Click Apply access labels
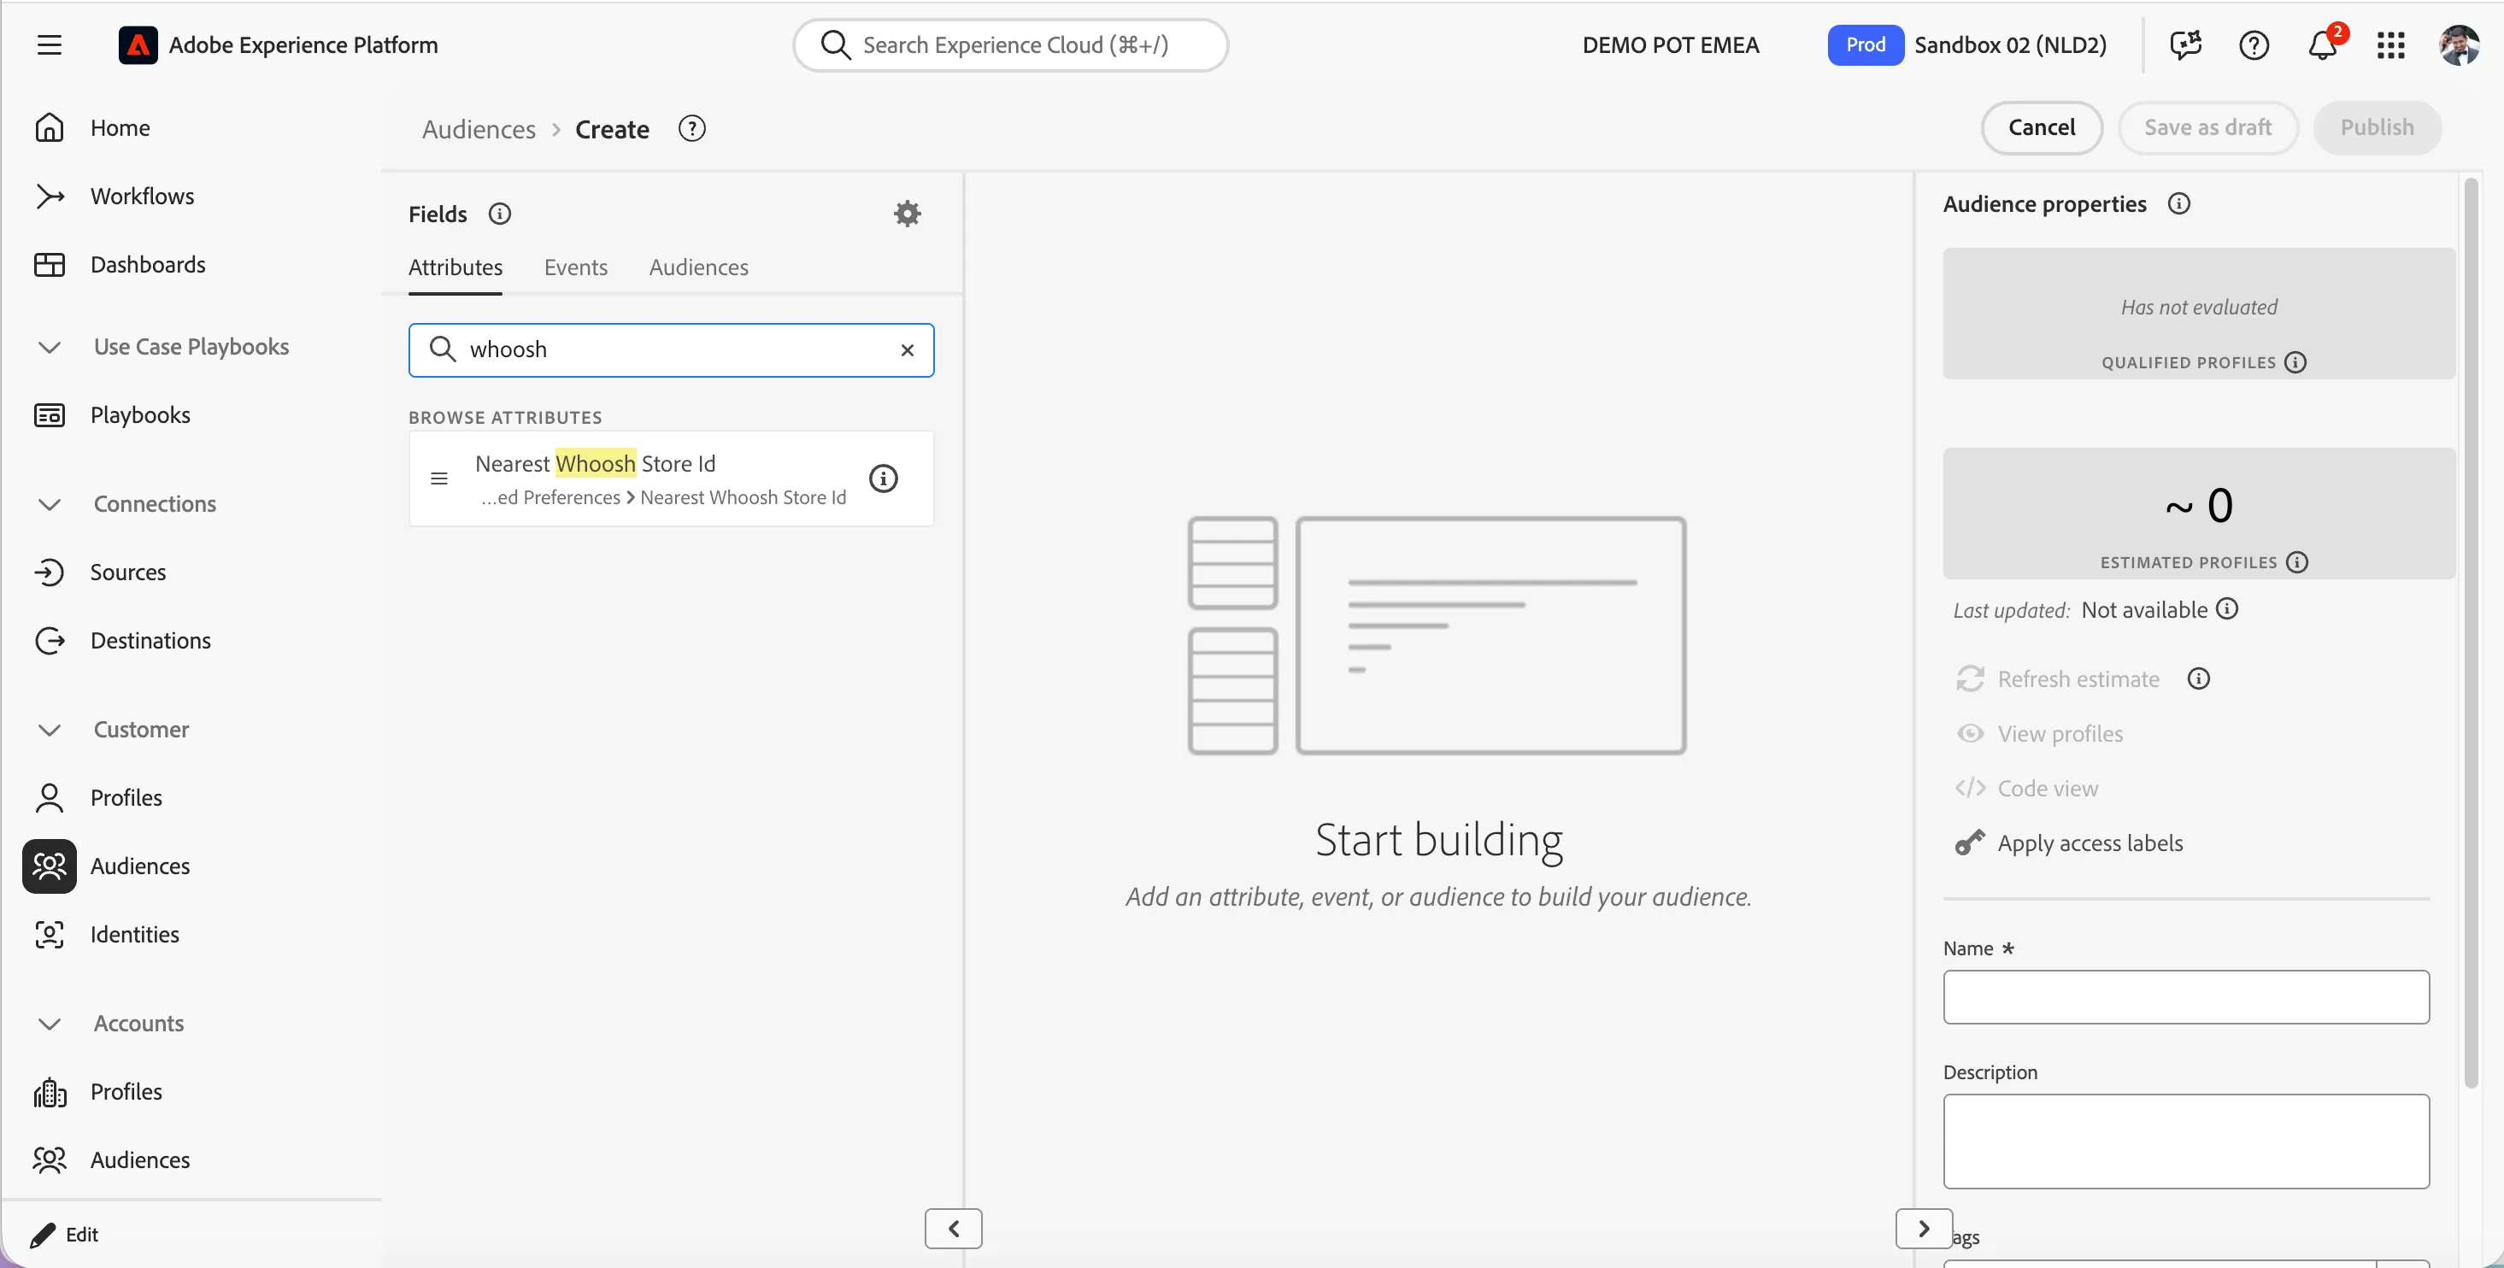This screenshot has width=2504, height=1268. 2090,842
